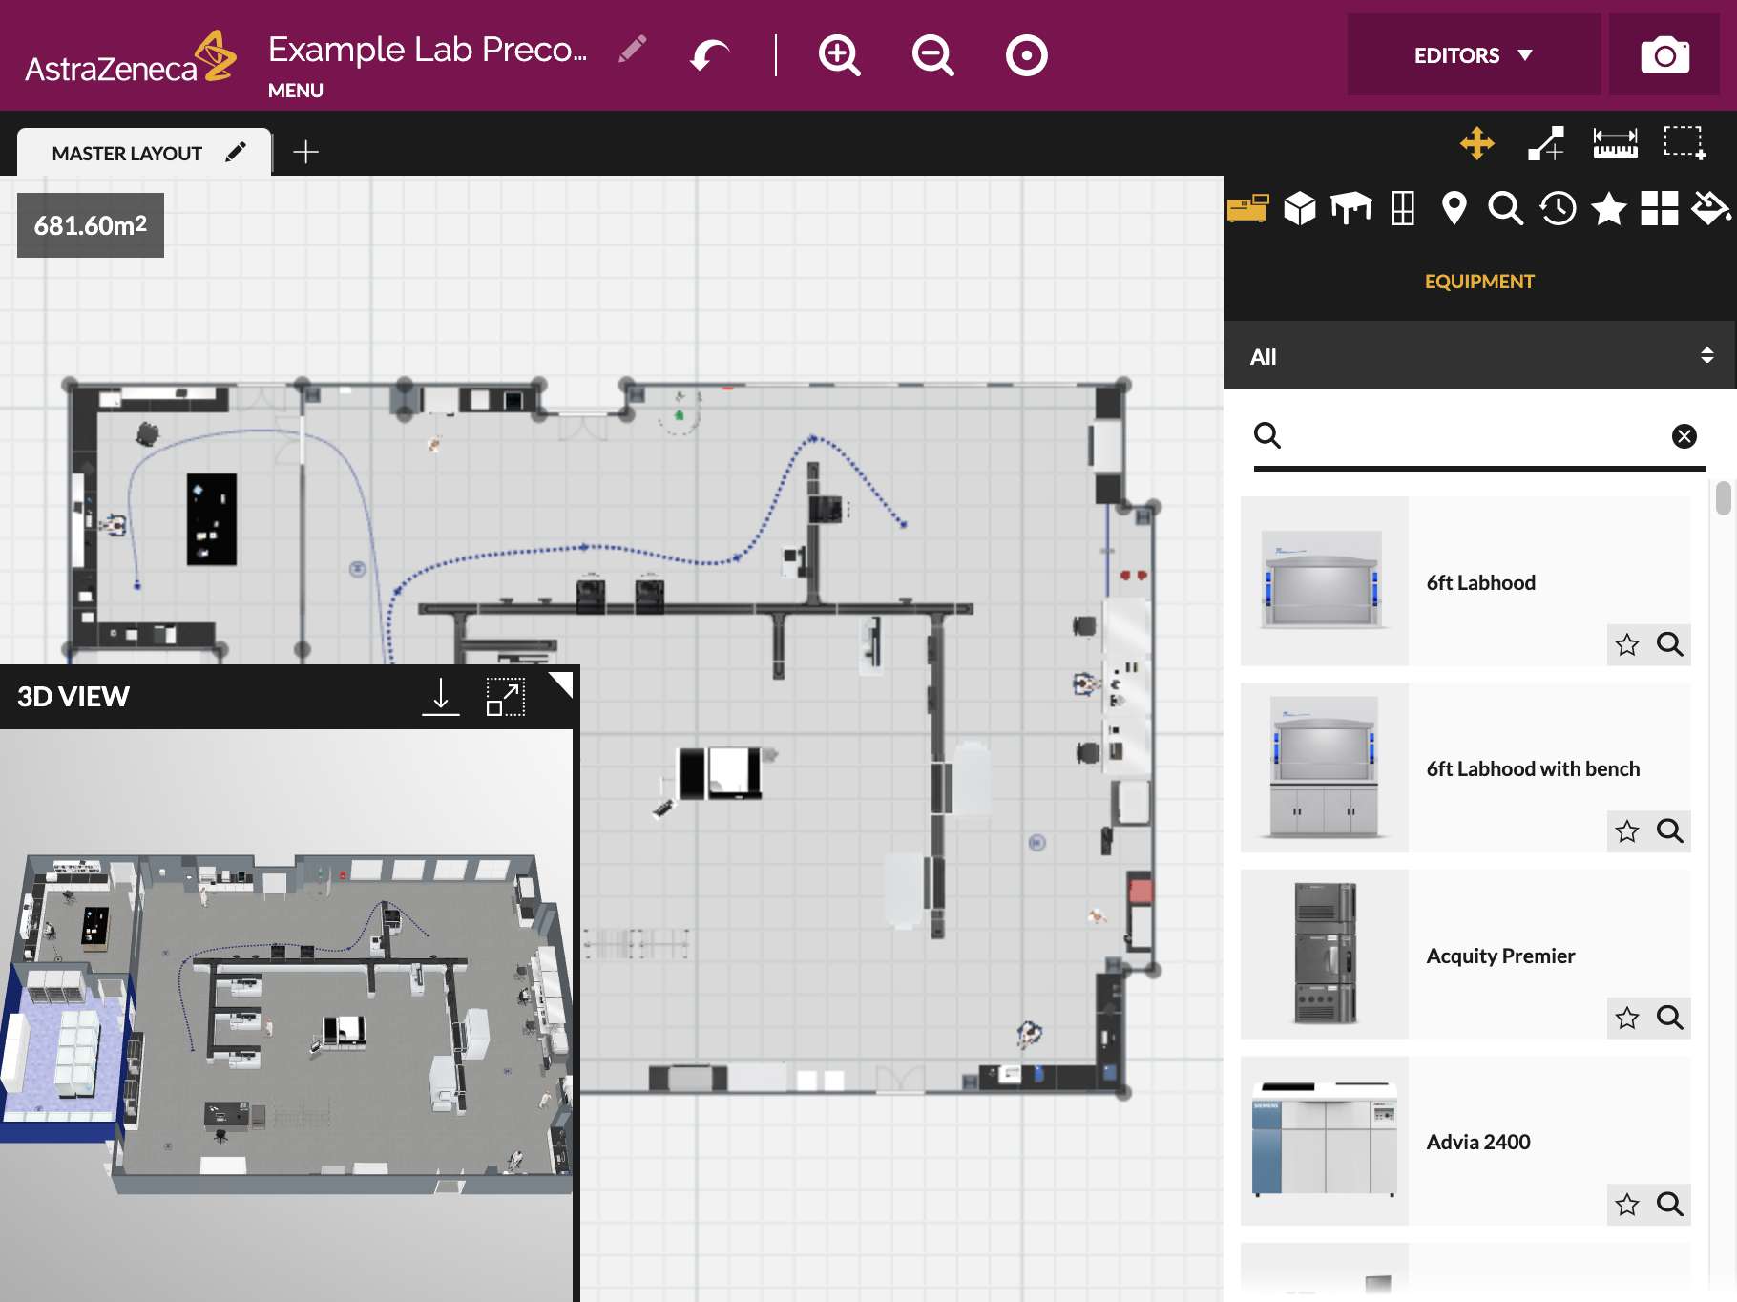The image size is (1737, 1302).
Task: Clear the equipment search field
Action: (1684, 436)
